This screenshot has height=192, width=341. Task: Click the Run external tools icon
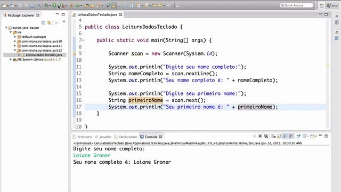coord(62,5)
